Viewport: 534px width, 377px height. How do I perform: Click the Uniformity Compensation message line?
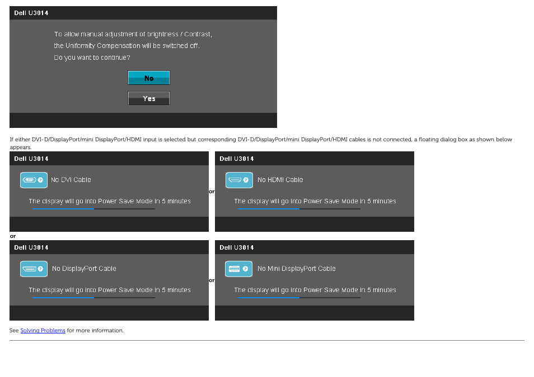coord(127,46)
